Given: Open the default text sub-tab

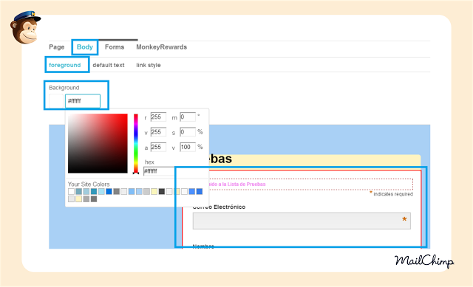Looking at the screenshot, I should (109, 65).
